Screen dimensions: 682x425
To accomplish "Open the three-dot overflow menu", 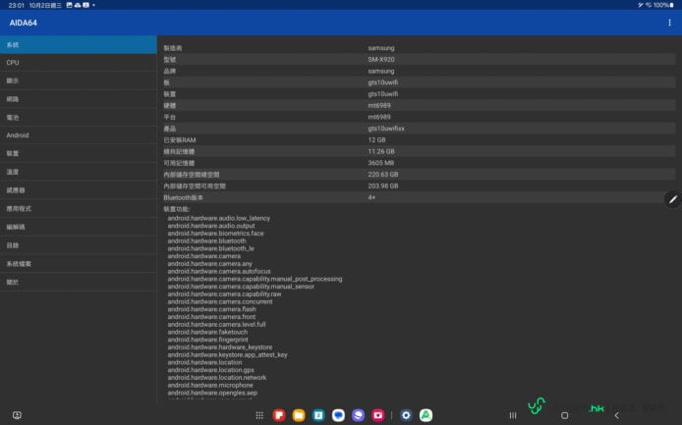I will pyautogui.click(x=669, y=23).
